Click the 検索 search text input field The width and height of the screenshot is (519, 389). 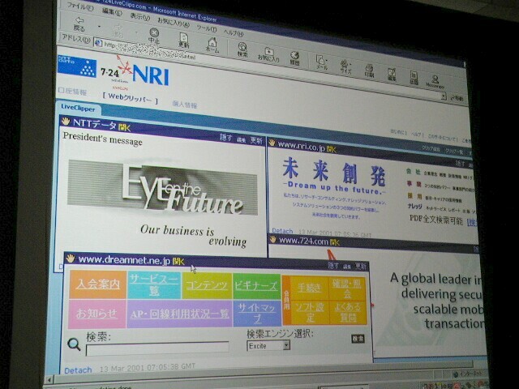[x=157, y=350]
